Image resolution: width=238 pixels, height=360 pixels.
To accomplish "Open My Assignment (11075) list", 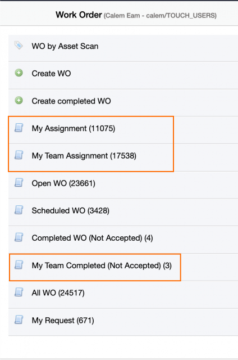I will tap(123, 130).
